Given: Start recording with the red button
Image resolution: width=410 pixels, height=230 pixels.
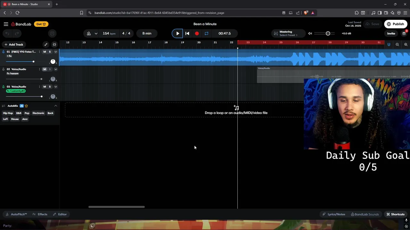Looking at the screenshot, I should [197, 33].
